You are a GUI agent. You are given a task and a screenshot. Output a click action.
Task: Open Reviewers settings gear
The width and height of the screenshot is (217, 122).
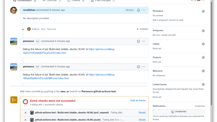(203, 11)
